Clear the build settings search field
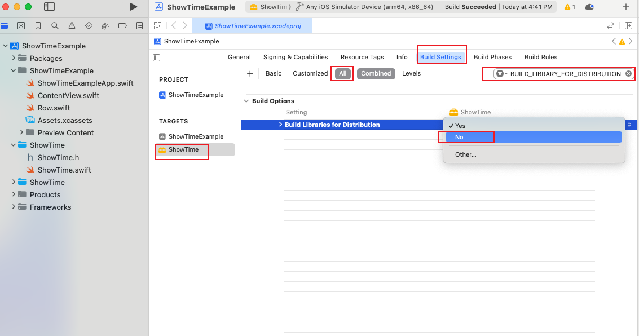The height and width of the screenshot is (336, 639). click(628, 74)
